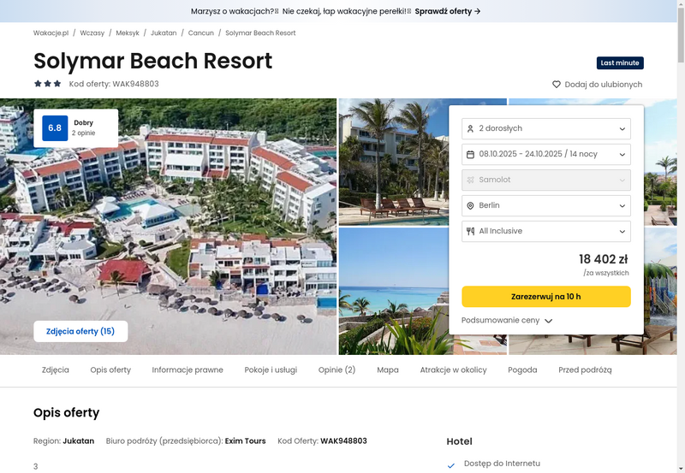This screenshot has height=473, width=685.
Task: Click the location pin icon beside Berlin
Action: coord(470,205)
